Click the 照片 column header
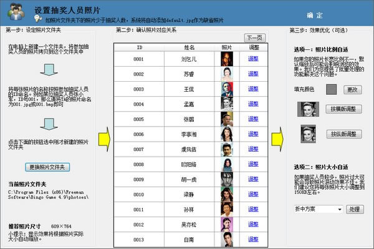 tap(227, 47)
